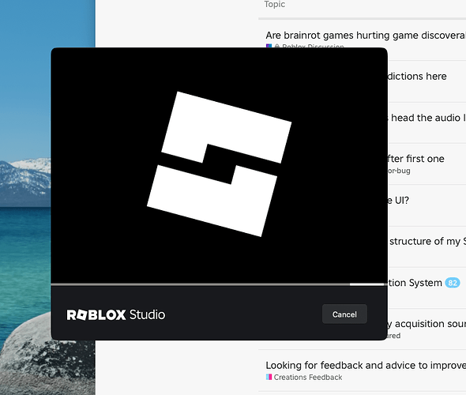Click the blue 82 new-posts badge
Image resolution: width=466 pixels, height=395 pixels.
point(453,283)
